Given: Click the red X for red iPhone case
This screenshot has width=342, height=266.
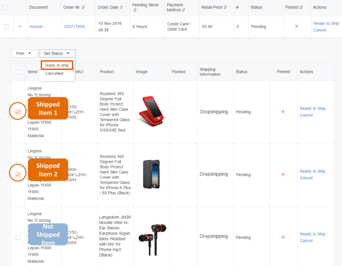Looking at the screenshot, I should click(x=283, y=112).
